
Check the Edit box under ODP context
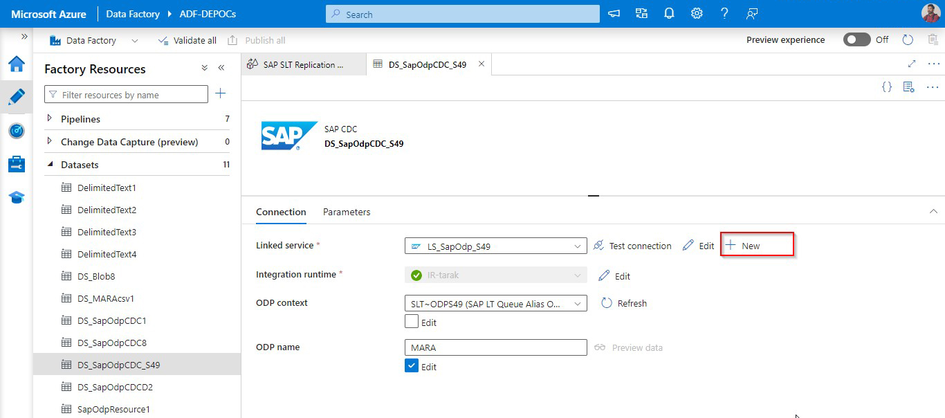tap(412, 322)
